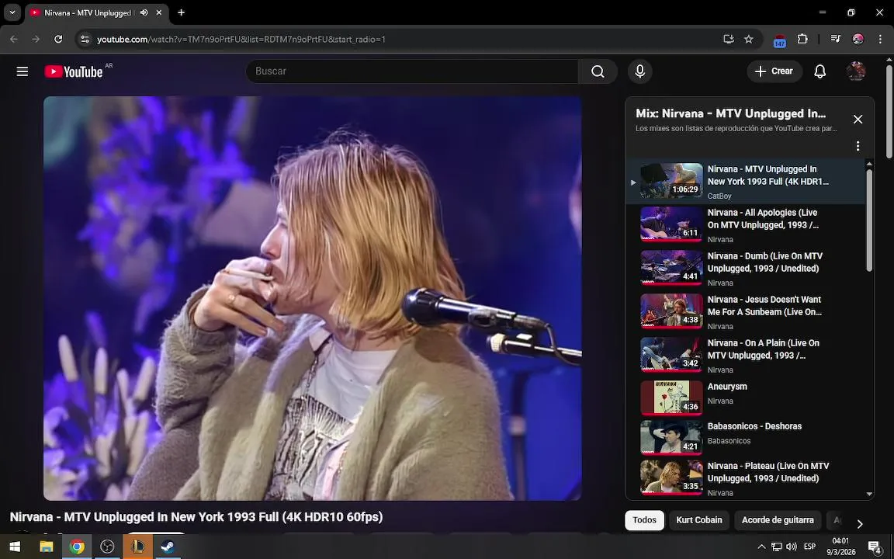
Task: Open the tab search dropdown arrow
Action: [x=12, y=12]
